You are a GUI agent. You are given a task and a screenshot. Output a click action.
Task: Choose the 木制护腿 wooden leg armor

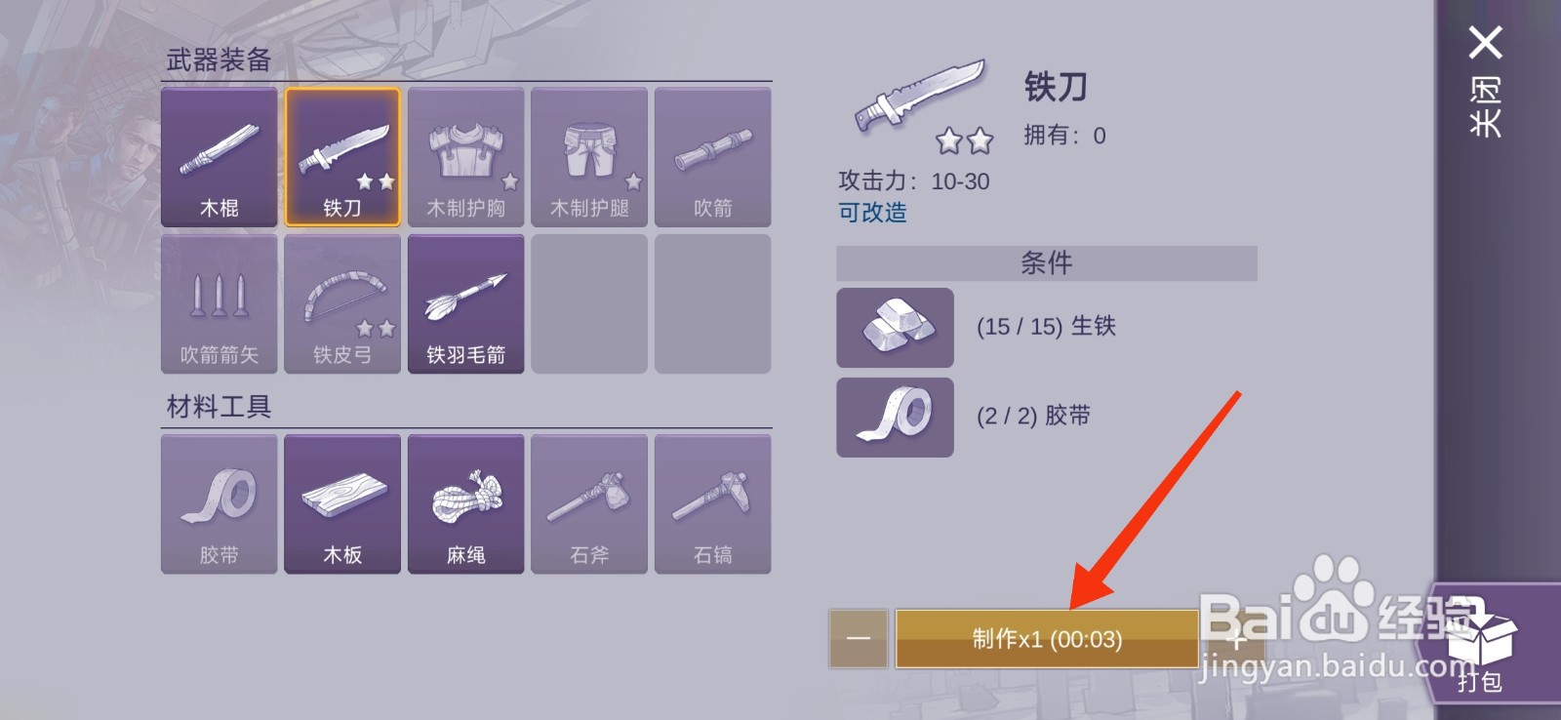(589, 157)
